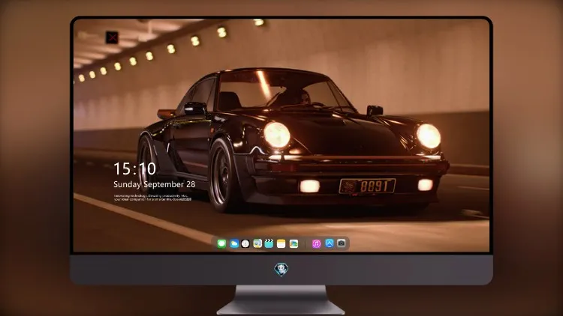Screen dimensions: 563x316
Task: Click the 15:10 clock display
Action: (x=134, y=168)
